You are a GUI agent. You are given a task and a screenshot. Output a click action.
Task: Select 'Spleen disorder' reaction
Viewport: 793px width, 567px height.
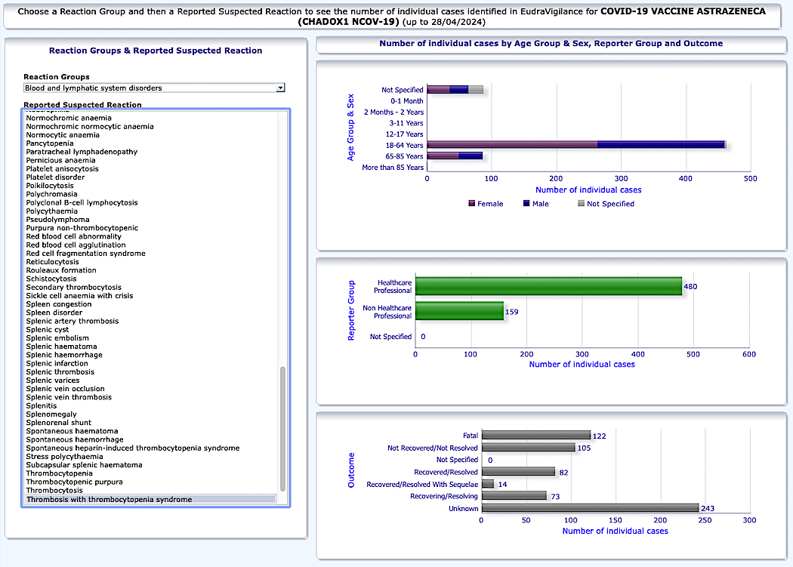[x=54, y=313]
